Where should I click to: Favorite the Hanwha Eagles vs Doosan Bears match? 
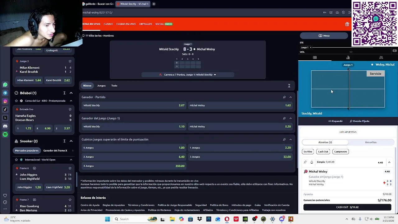click(x=70, y=109)
